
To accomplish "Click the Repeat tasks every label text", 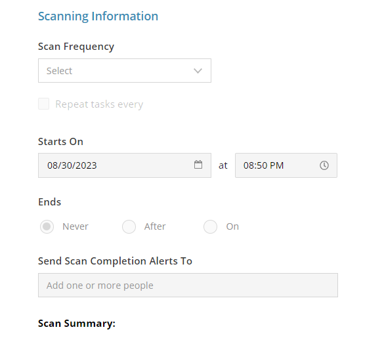I will [x=99, y=104].
